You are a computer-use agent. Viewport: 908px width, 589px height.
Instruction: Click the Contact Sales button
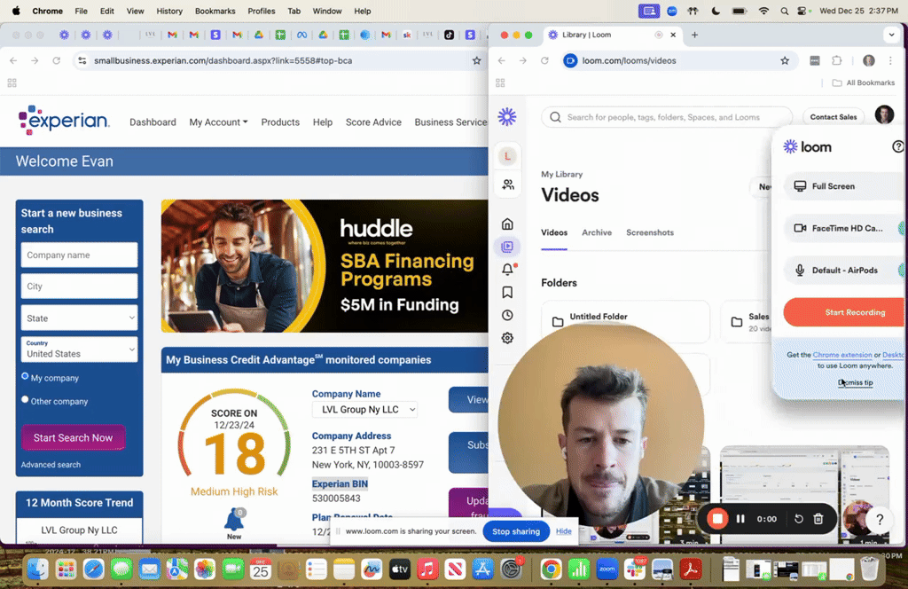point(833,117)
